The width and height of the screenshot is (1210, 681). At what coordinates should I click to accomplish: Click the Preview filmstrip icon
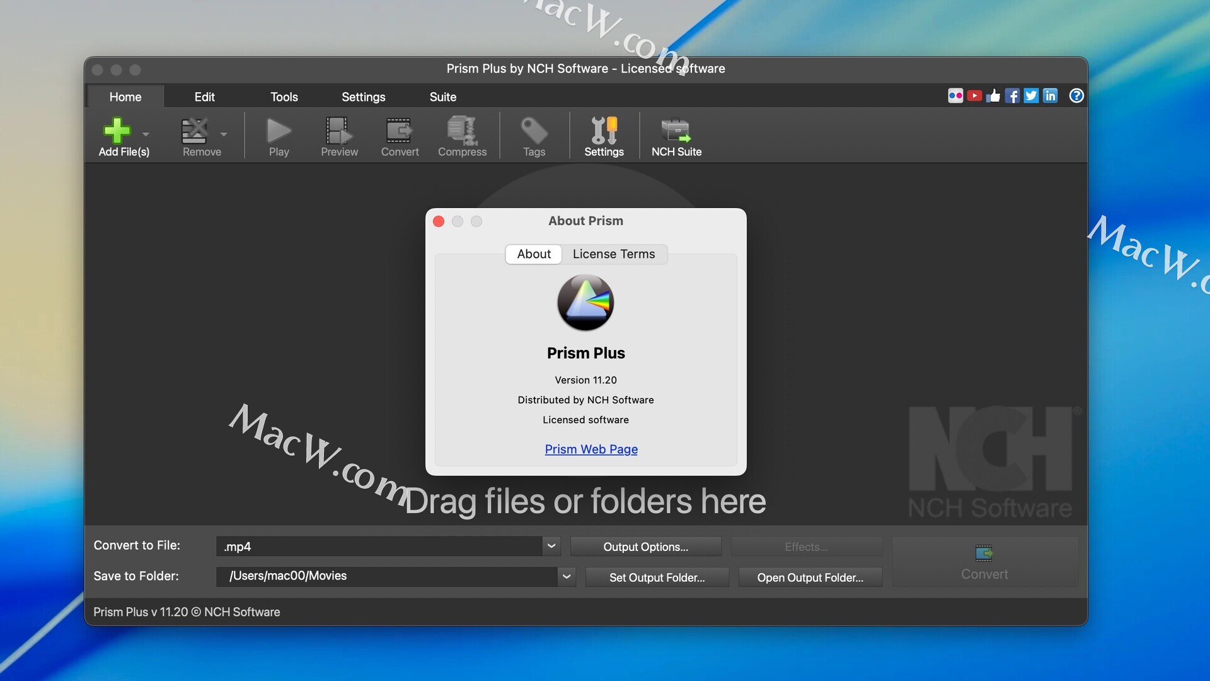coord(339,131)
